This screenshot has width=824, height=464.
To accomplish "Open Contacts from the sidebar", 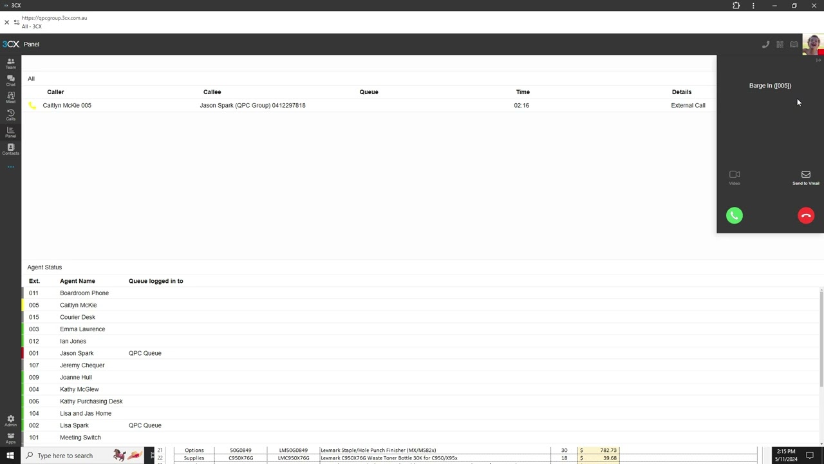I will pyautogui.click(x=10, y=149).
